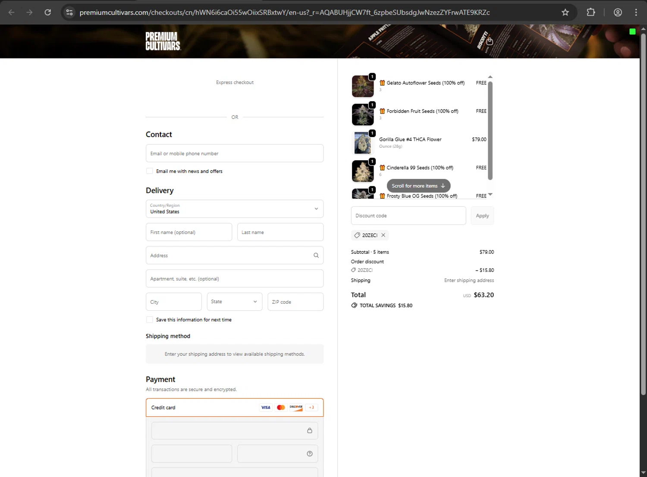Click Scroll for more items button
The width and height of the screenshot is (647, 477).
pyautogui.click(x=418, y=186)
